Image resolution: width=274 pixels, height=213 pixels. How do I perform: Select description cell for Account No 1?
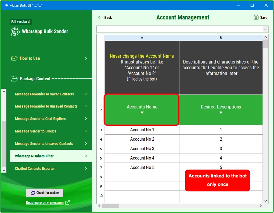[221, 130]
